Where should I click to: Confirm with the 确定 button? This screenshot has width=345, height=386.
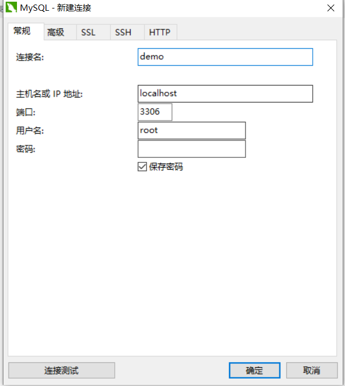(x=255, y=370)
